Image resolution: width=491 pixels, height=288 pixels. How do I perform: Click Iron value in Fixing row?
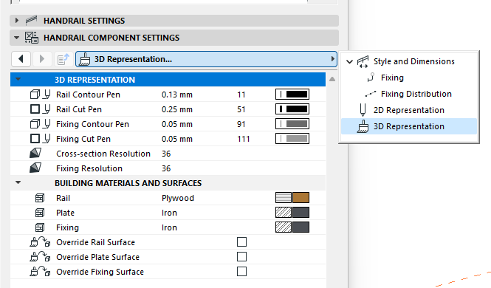[x=169, y=227]
